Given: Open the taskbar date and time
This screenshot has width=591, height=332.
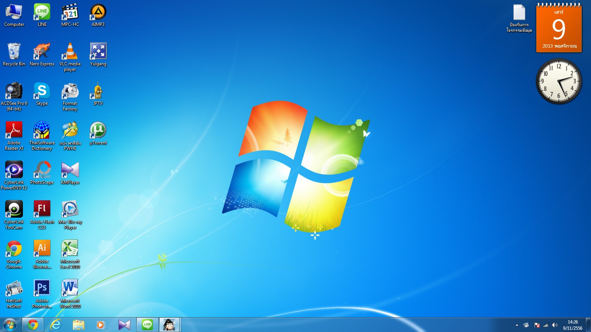Looking at the screenshot, I should coord(573,325).
